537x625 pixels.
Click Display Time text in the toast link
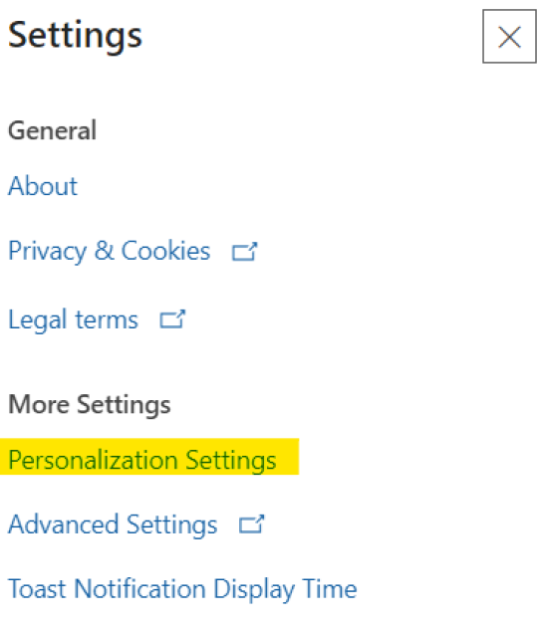pyautogui.click(x=285, y=589)
